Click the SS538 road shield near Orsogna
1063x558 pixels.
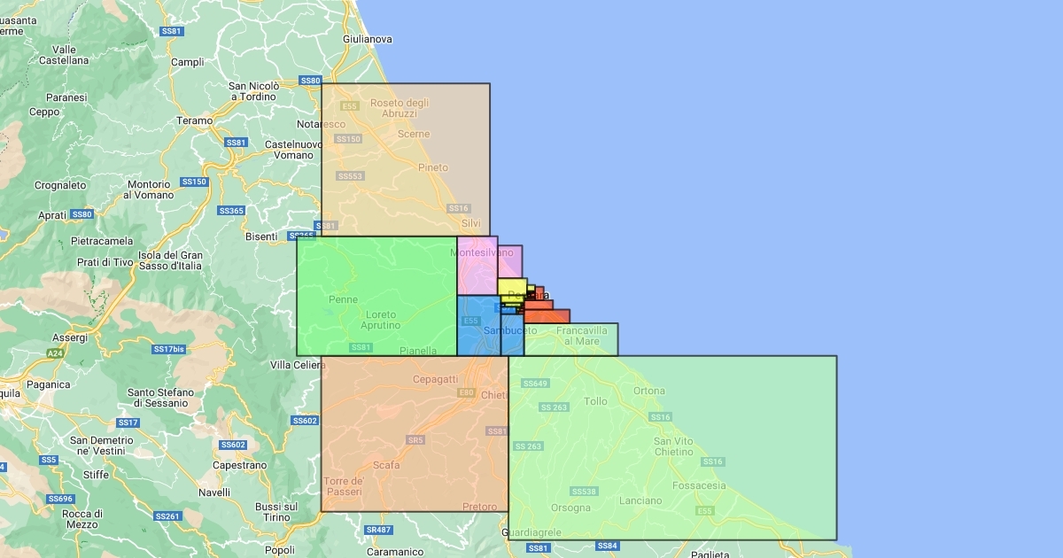pos(584,491)
